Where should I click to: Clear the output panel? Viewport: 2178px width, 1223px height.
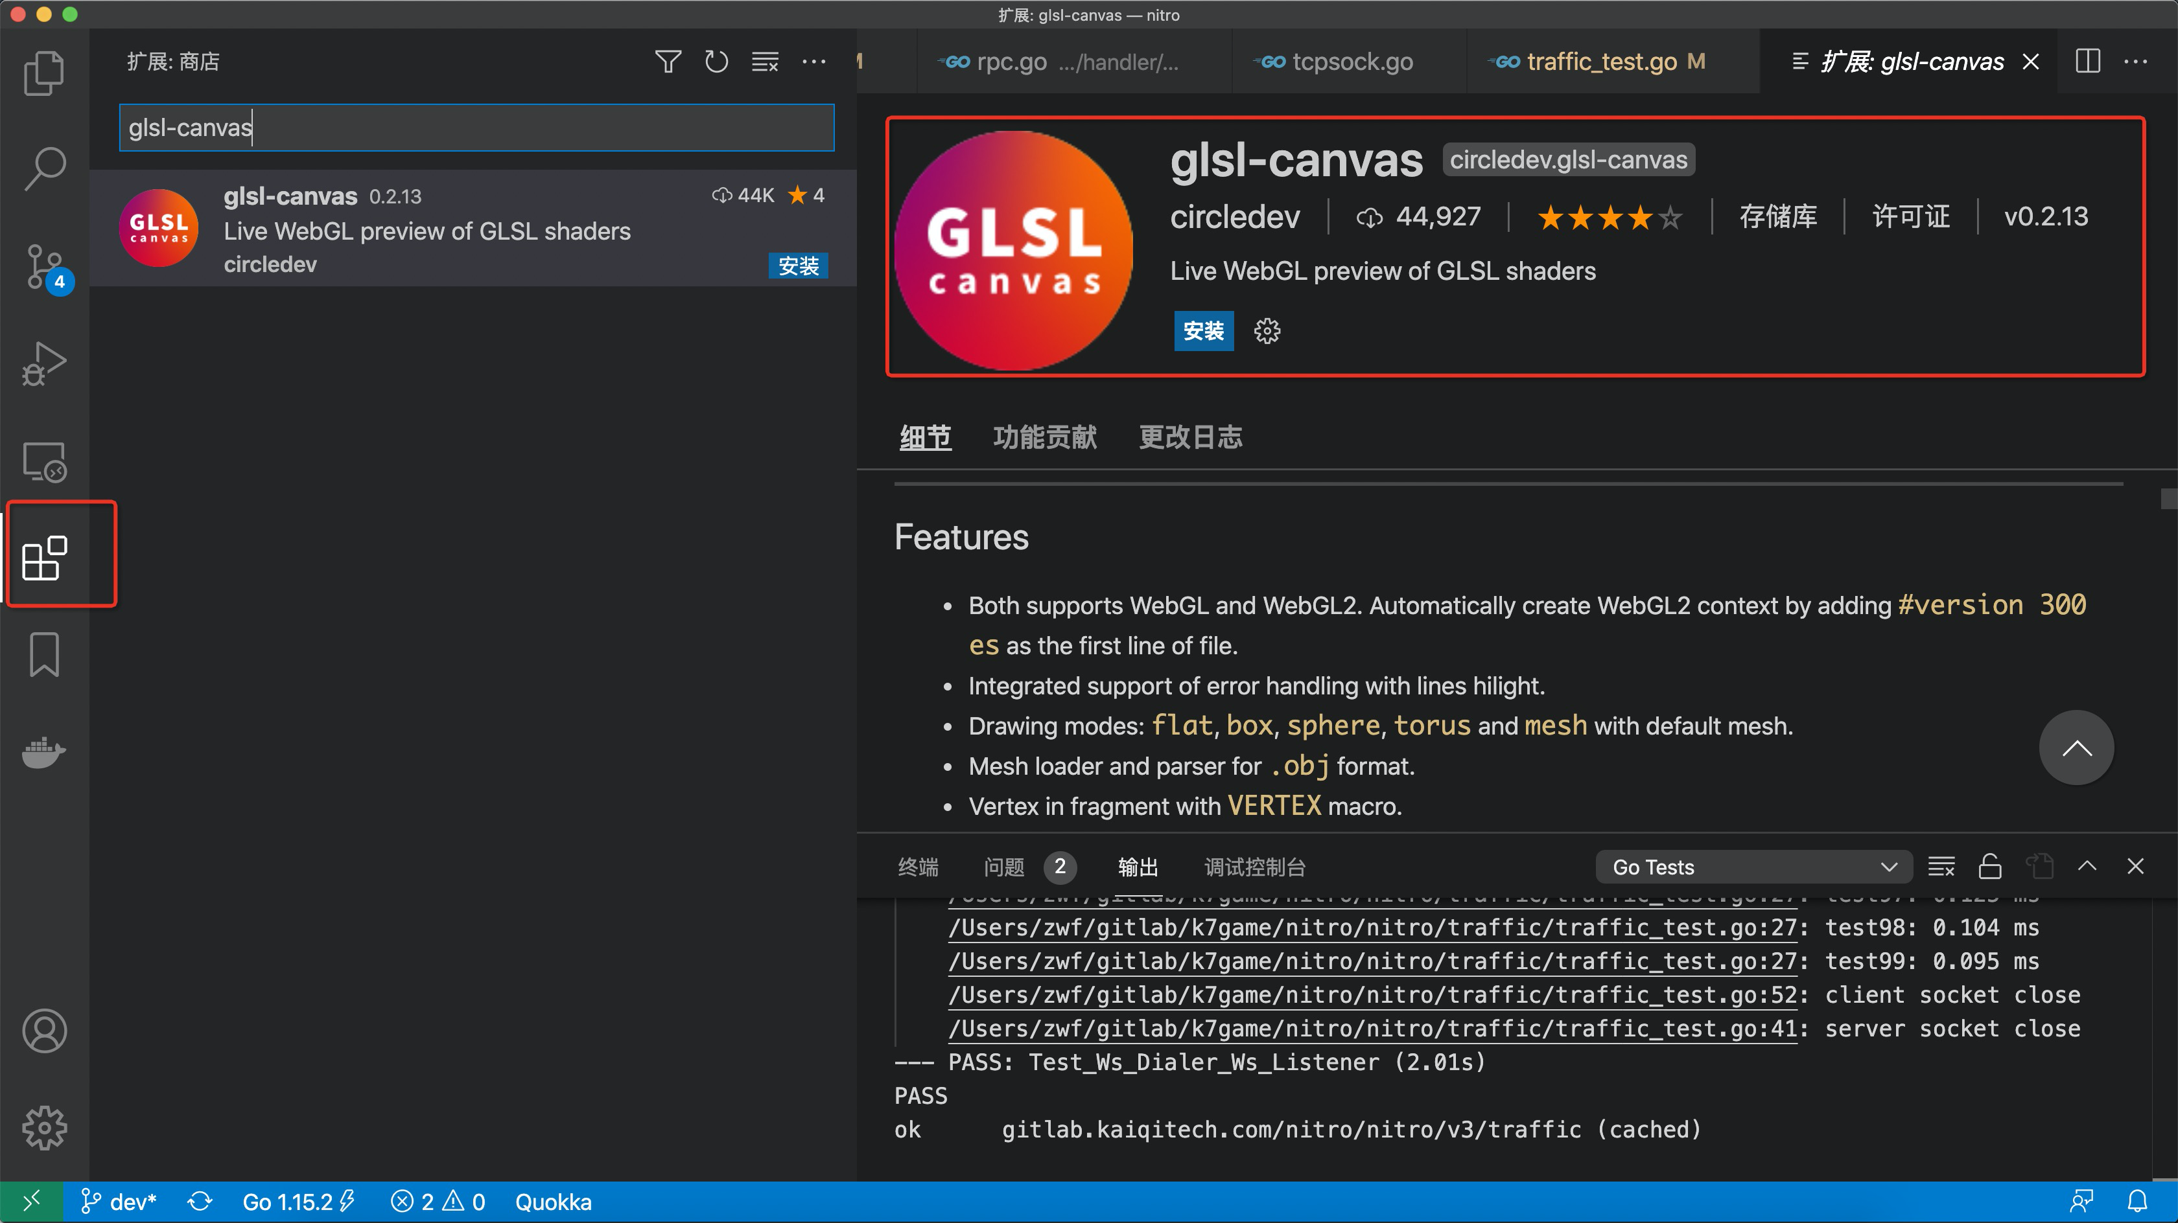tap(1941, 866)
